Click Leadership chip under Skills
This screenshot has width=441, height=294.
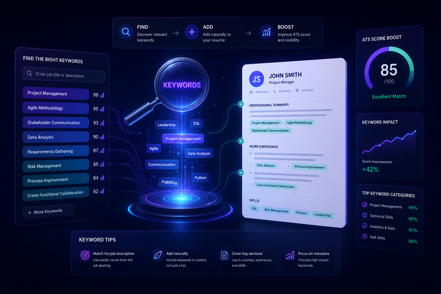coord(323,215)
